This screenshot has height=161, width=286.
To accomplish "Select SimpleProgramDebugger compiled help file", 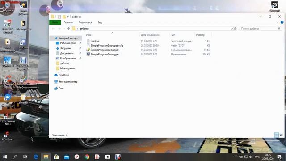I will click(x=105, y=50).
